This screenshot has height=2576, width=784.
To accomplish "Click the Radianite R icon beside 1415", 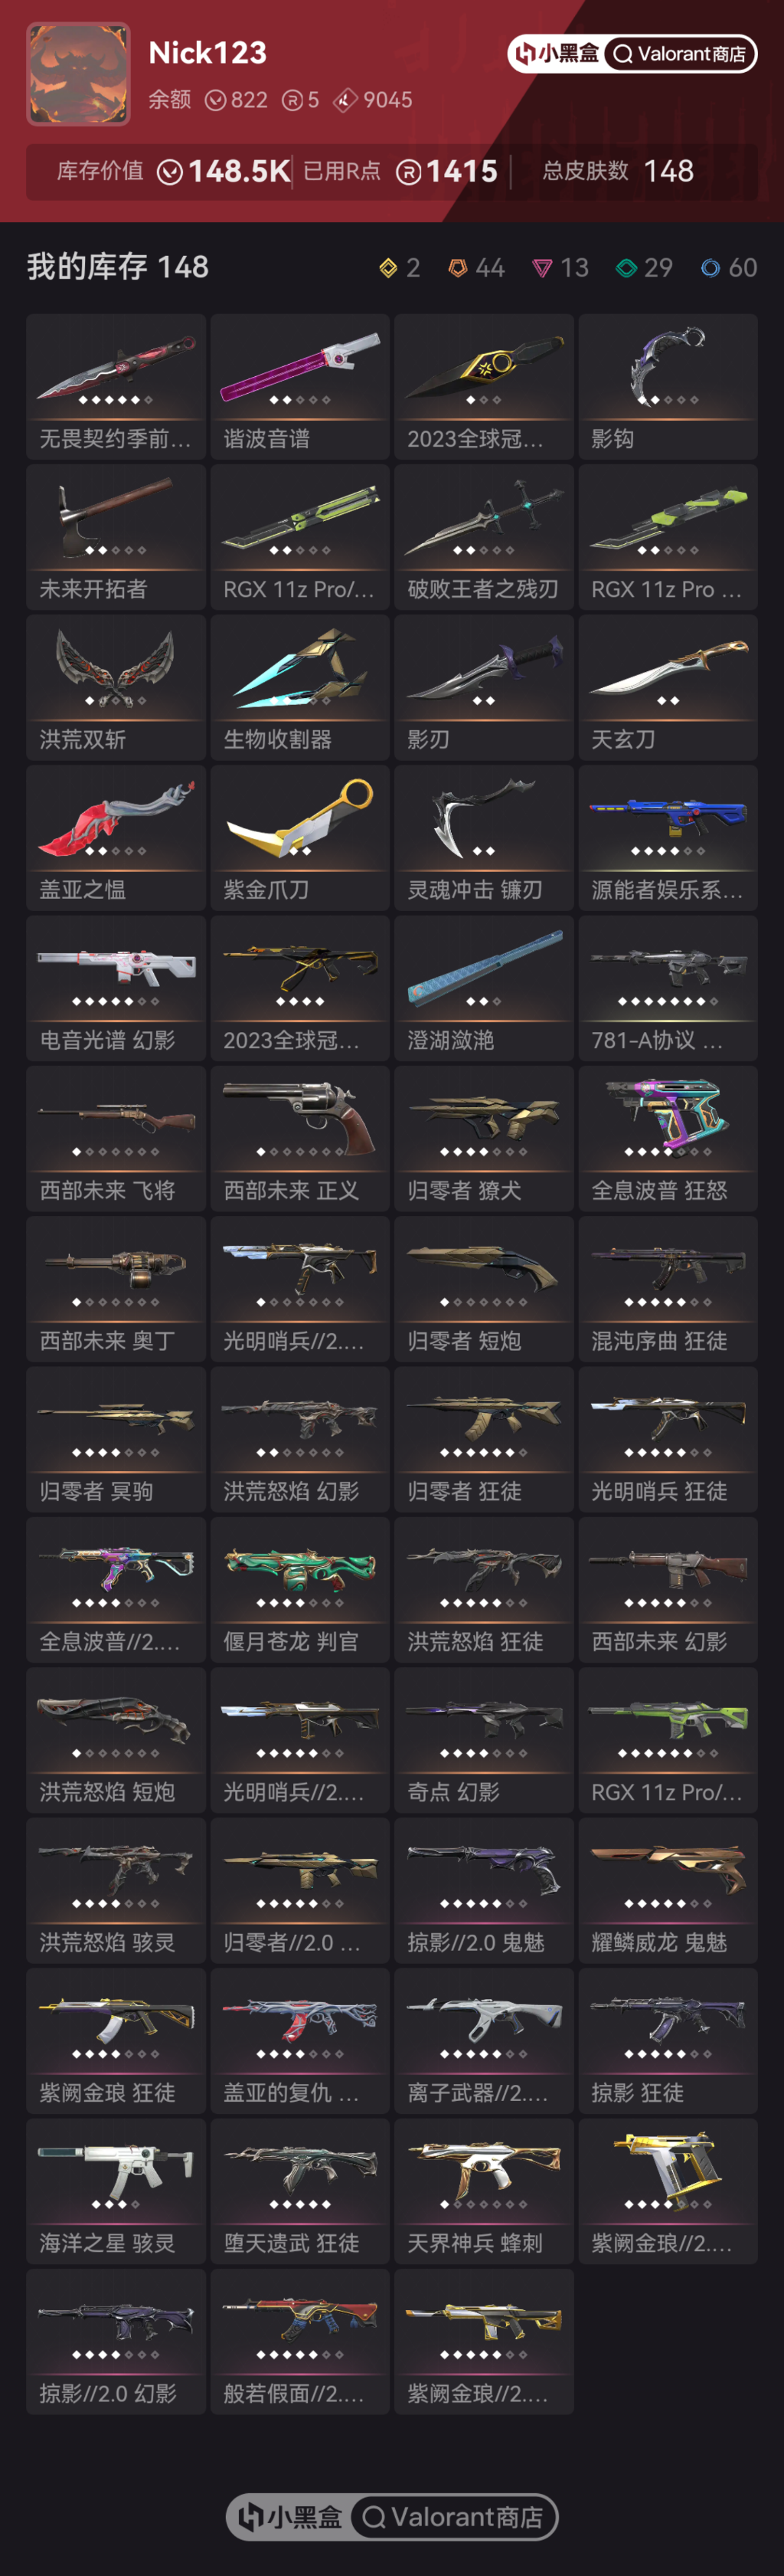I will (409, 172).
